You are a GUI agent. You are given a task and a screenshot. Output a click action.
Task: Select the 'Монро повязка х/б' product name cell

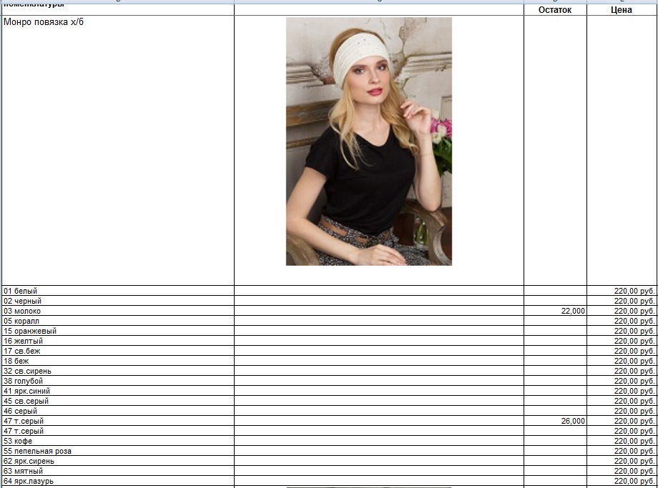pos(118,151)
